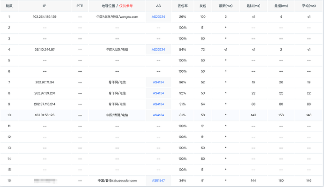324x187 pixels.
Task: Click the 发包 column header
Action: pos(203,6)
